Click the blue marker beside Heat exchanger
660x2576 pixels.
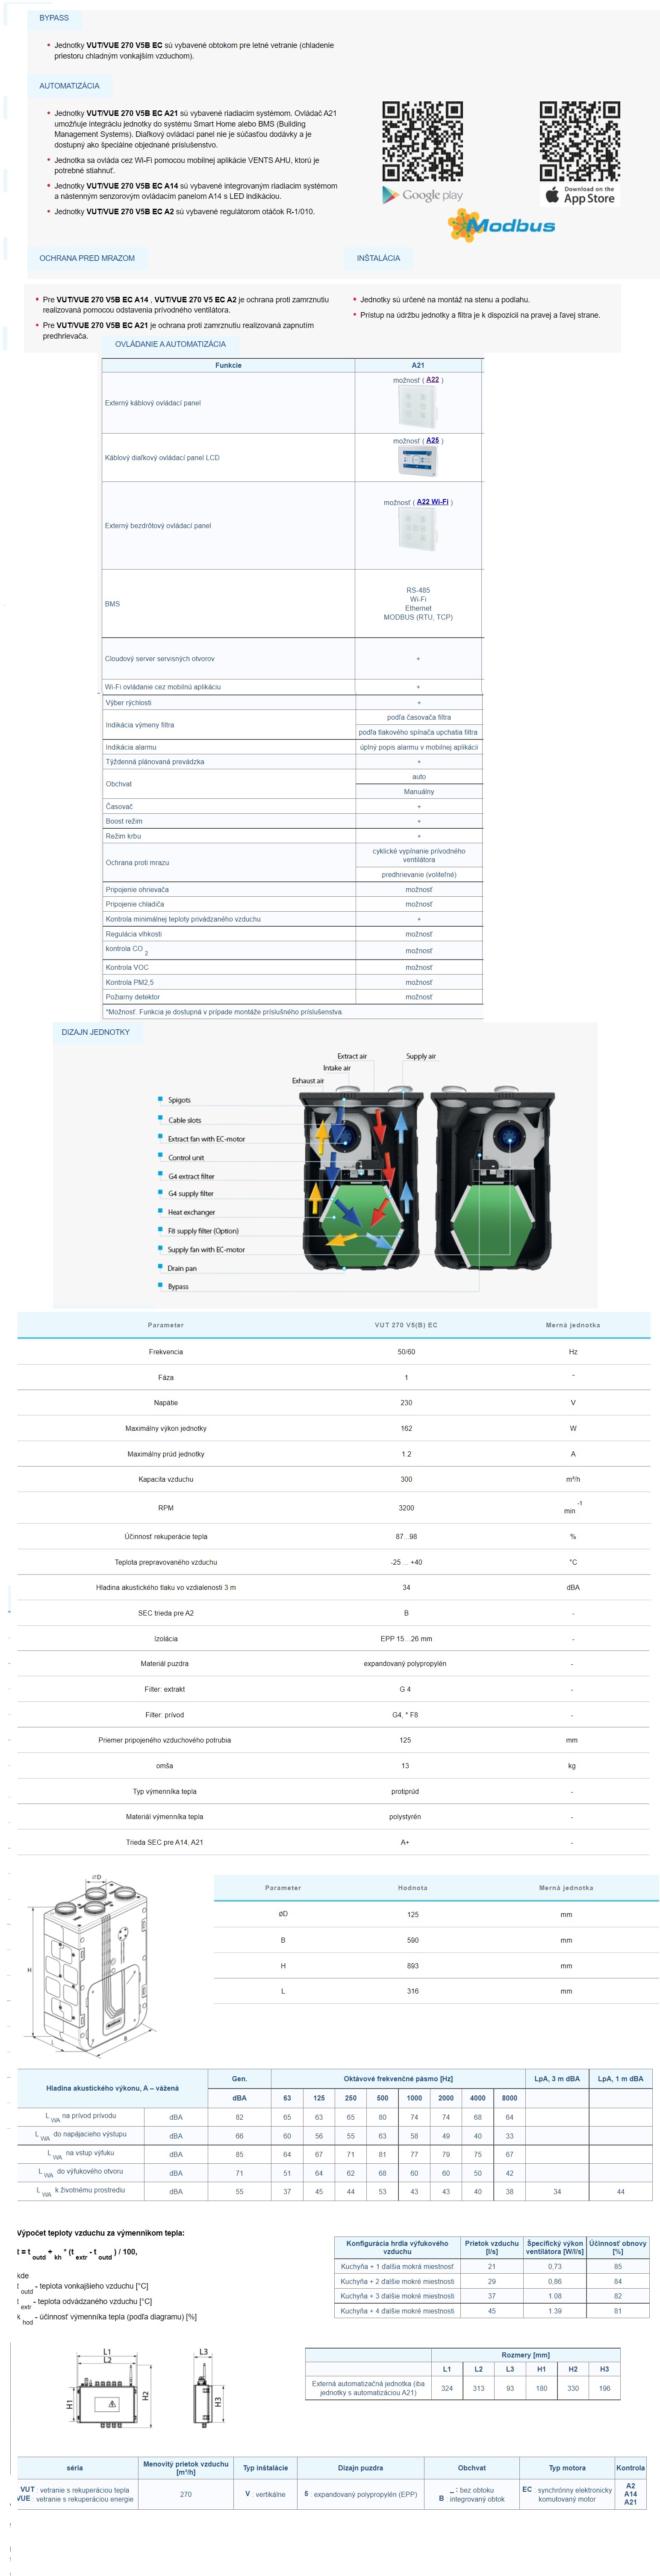pos(160,1211)
